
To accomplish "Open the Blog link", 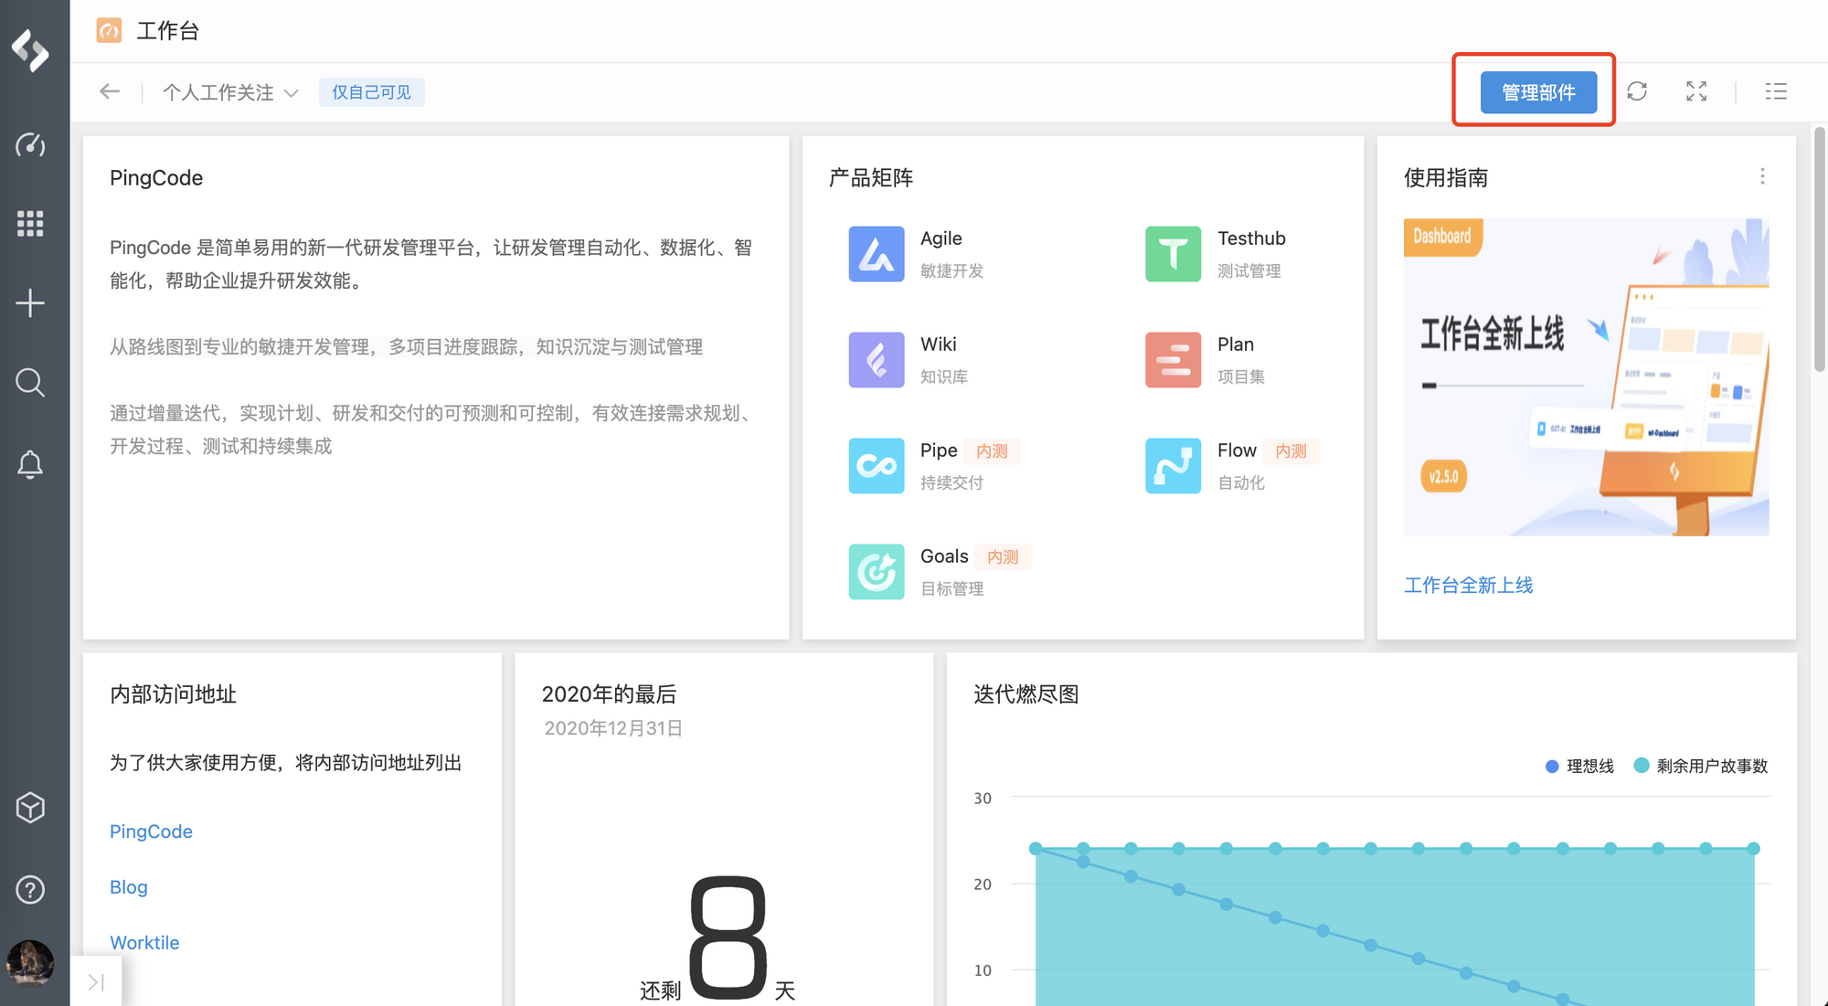I will click(129, 887).
